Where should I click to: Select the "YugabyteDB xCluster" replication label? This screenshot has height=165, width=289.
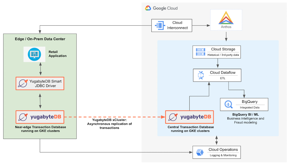[x=110, y=120]
